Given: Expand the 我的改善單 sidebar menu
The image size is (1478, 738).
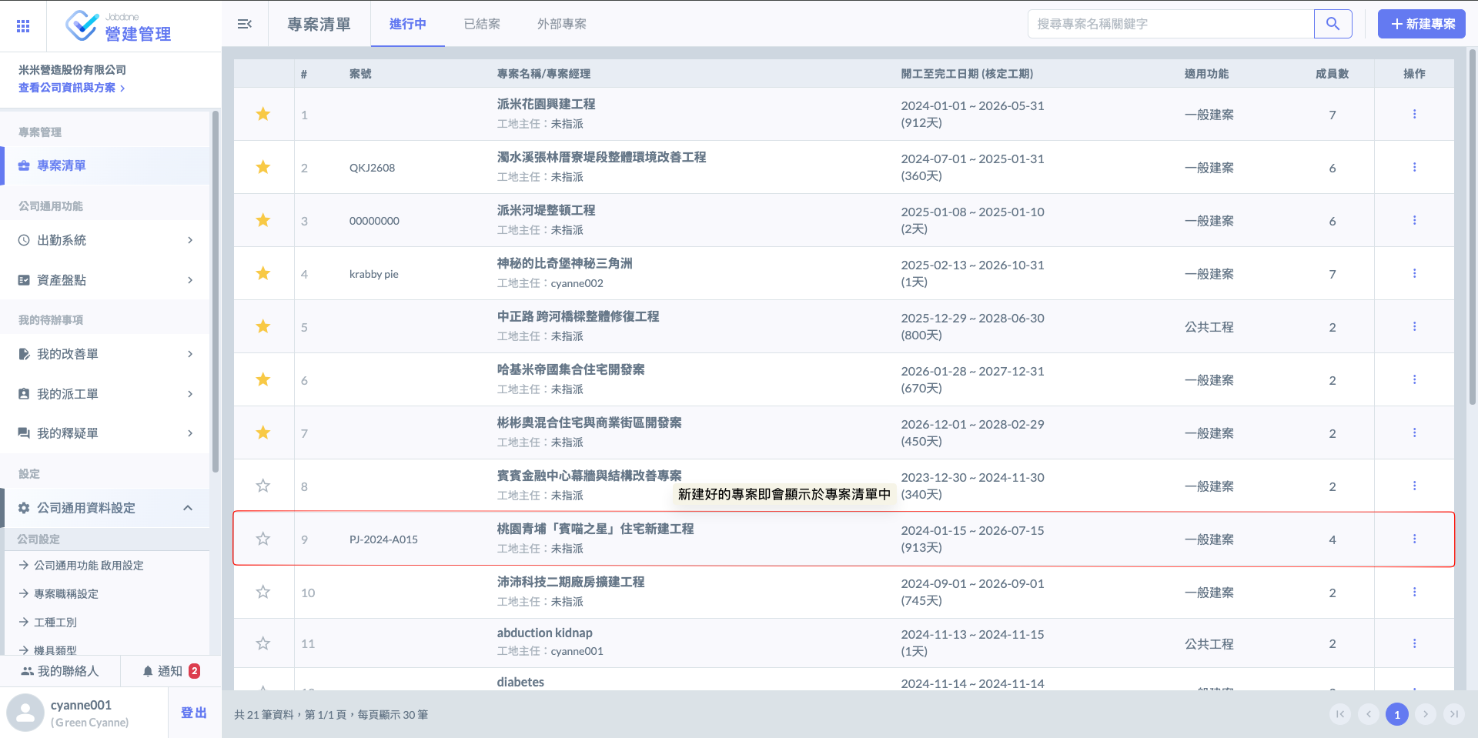Looking at the screenshot, I should click(105, 354).
